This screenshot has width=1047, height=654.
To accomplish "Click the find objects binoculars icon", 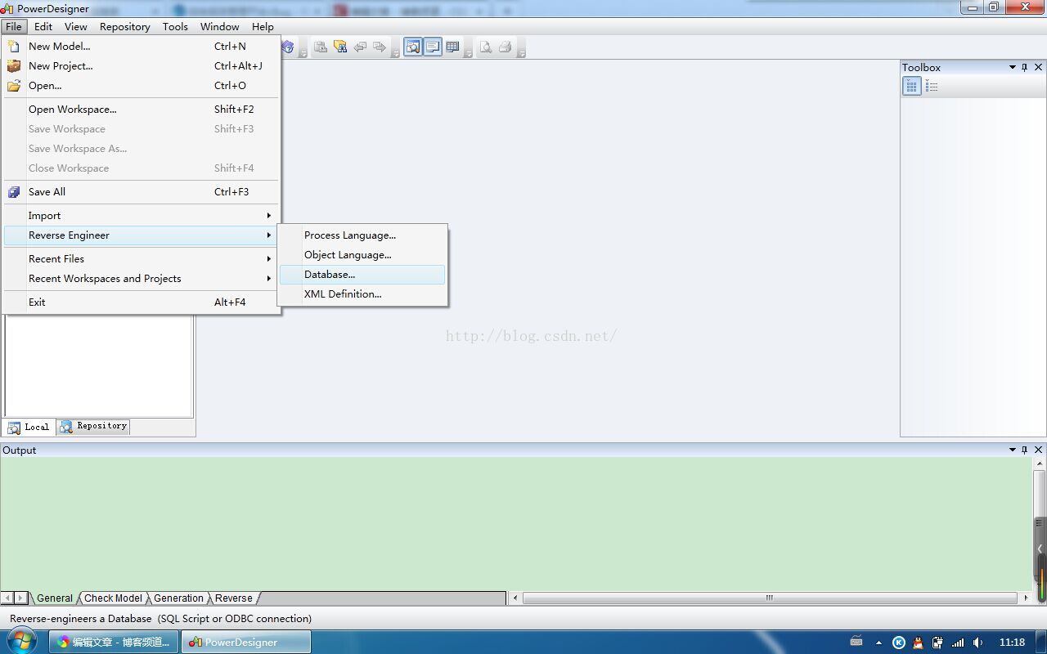I will [340, 47].
